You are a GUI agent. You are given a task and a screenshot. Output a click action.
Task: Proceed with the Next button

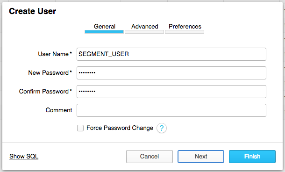pyautogui.click(x=201, y=157)
